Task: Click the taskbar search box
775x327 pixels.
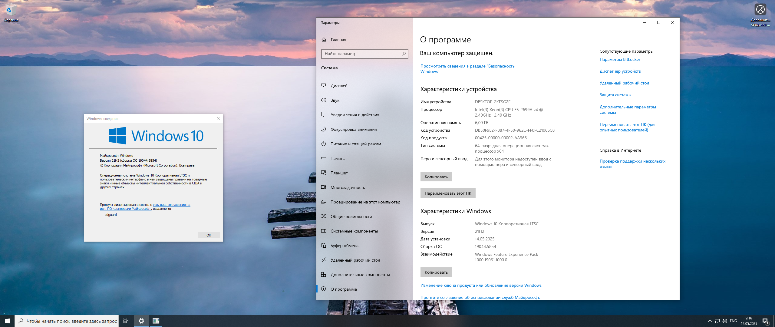Action: point(66,321)
